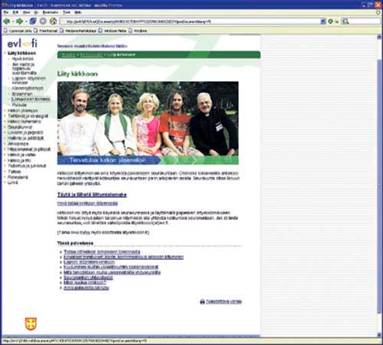
Task: Click the printer icon near the printable version link
Action: tap(202, 302)
